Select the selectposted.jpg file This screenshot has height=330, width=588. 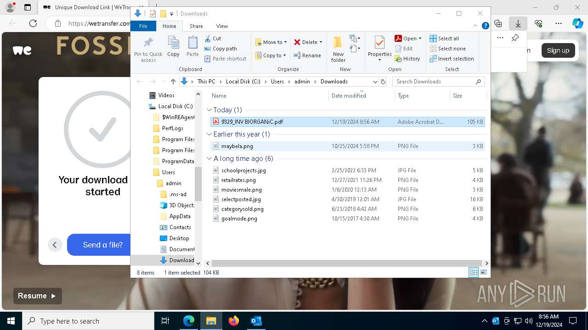point(347,199)
